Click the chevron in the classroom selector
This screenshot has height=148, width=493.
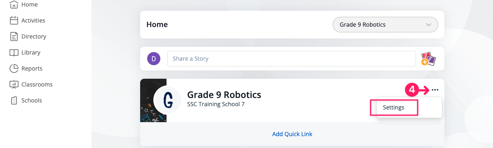point(428,25)
